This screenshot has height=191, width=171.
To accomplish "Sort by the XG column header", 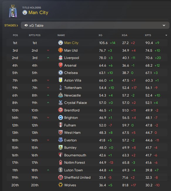I will click(100, 35).
